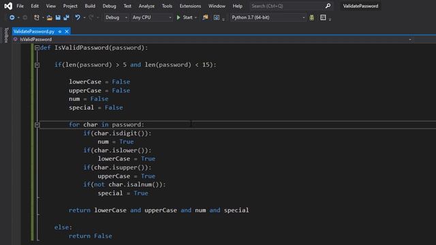This screenshot has width=436, height=245.
Task: Open Python environments gift box icon
Action: click(x=312, y=18)
